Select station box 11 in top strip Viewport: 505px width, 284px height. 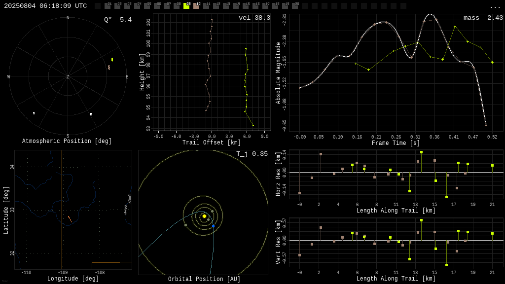tap(206, 6)
